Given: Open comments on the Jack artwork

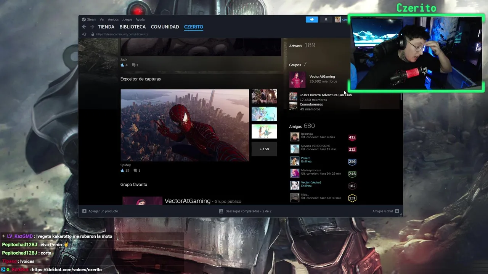Looking at the screenshot, I should [x=135, y=65].
